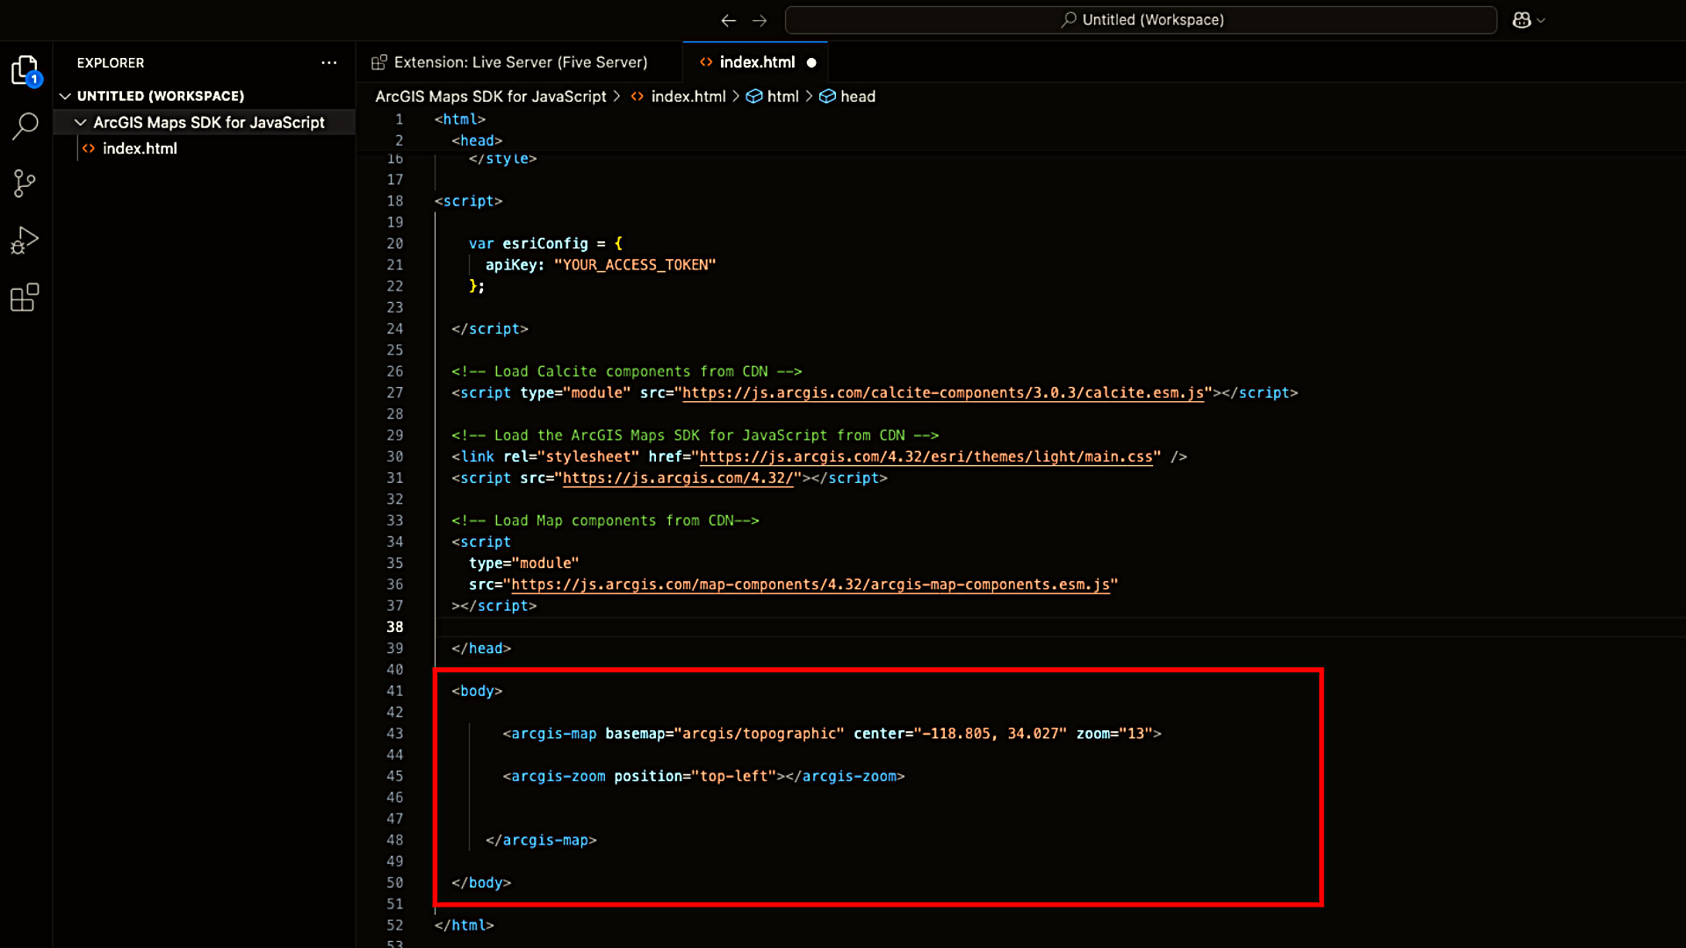Viewport: 1686px width, 948px height.
Task: Collapse the ArcGIS Maps SDK for JavaScript folder
Action: (x=81, y=122)
